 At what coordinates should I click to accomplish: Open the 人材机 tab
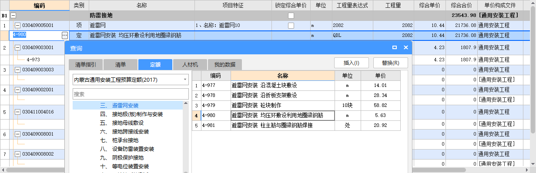coord(190,64)
